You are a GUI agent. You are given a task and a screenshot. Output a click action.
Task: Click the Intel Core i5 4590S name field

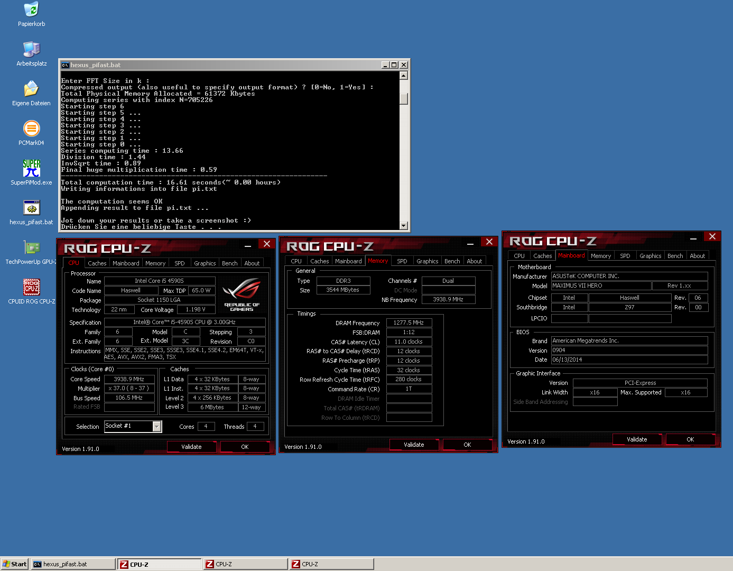click(x=160, y=281)
